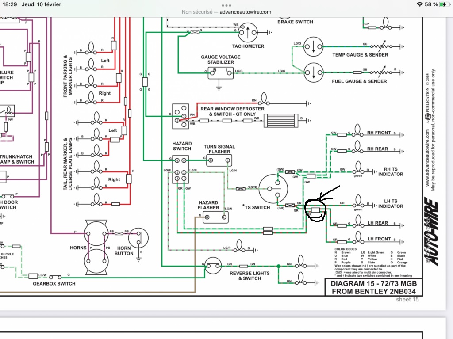Screen dimensions: 453x339
Task: Tap the RH TS indicator green lamp
Action: (358, 168)
